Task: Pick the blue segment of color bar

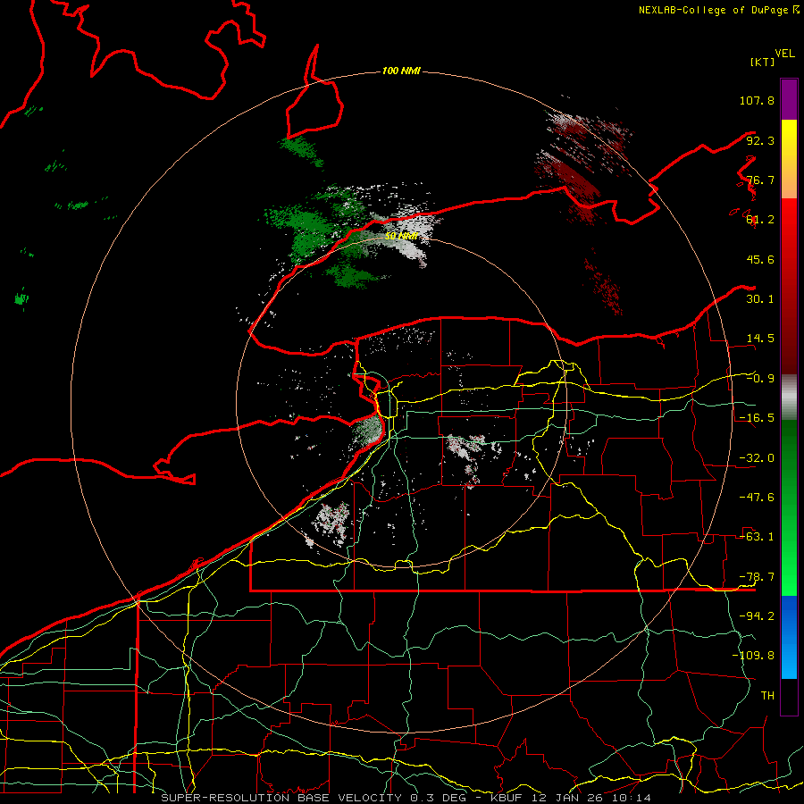Action: click(x=789, y=637)
